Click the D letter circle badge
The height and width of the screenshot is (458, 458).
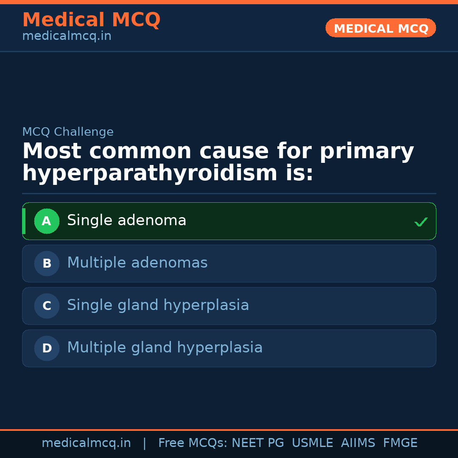pos(47,348)
